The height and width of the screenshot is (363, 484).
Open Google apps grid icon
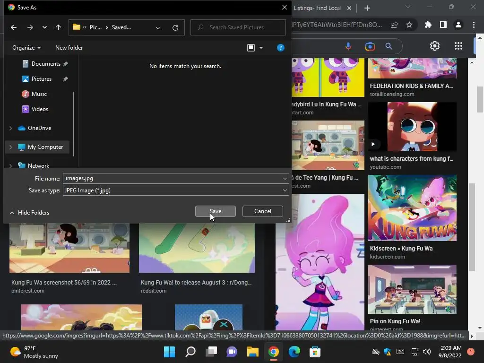tap(458, 46)
